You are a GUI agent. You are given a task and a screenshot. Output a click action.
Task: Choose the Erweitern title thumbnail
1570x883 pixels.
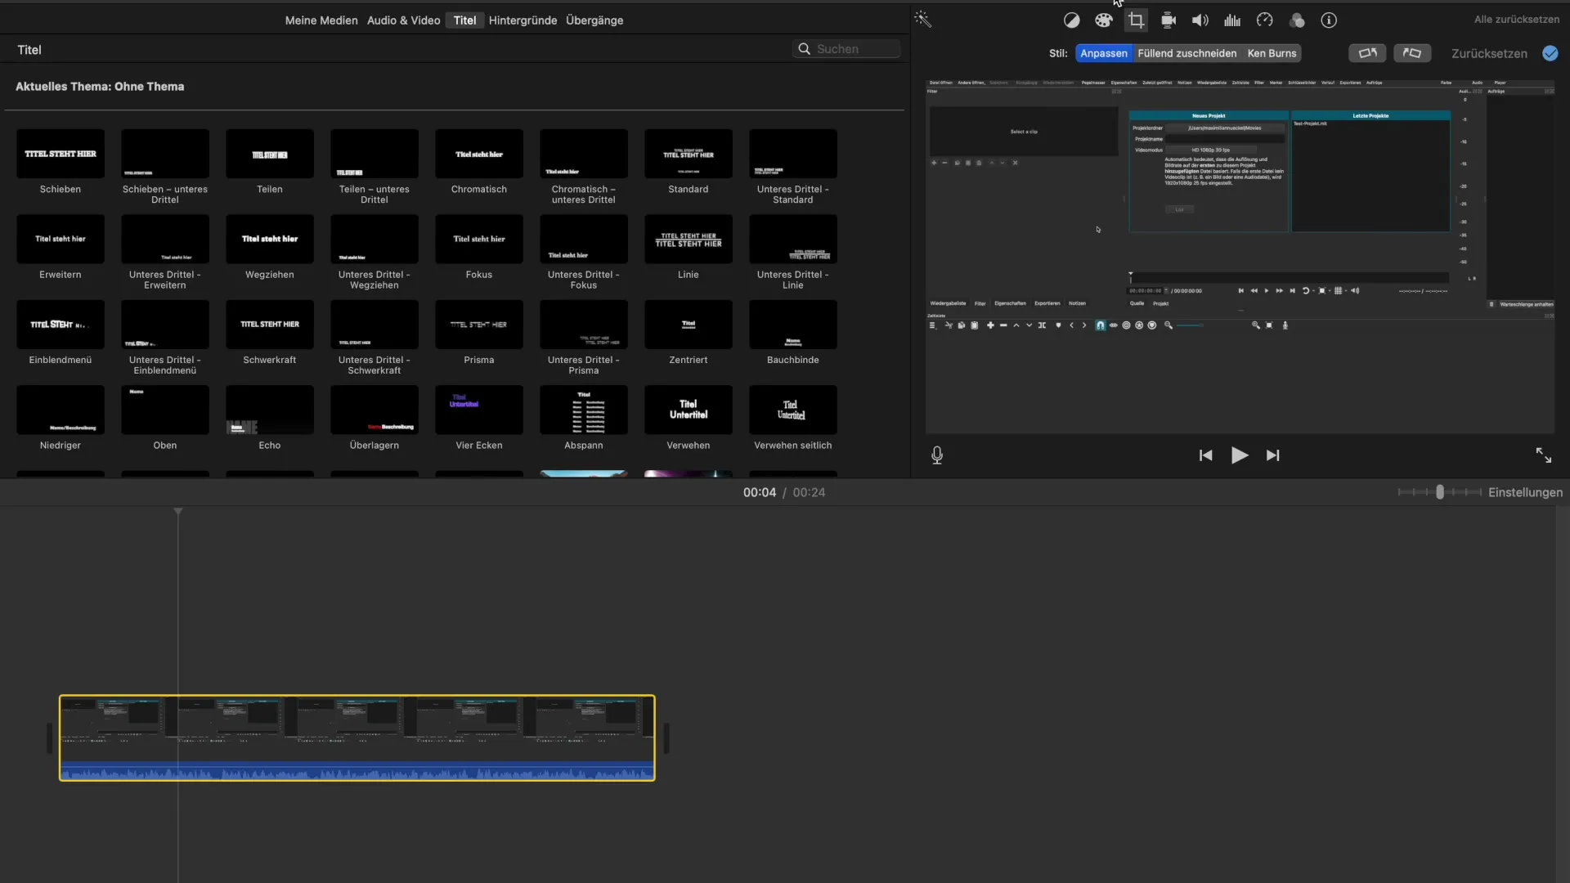(x=61, y=239)
